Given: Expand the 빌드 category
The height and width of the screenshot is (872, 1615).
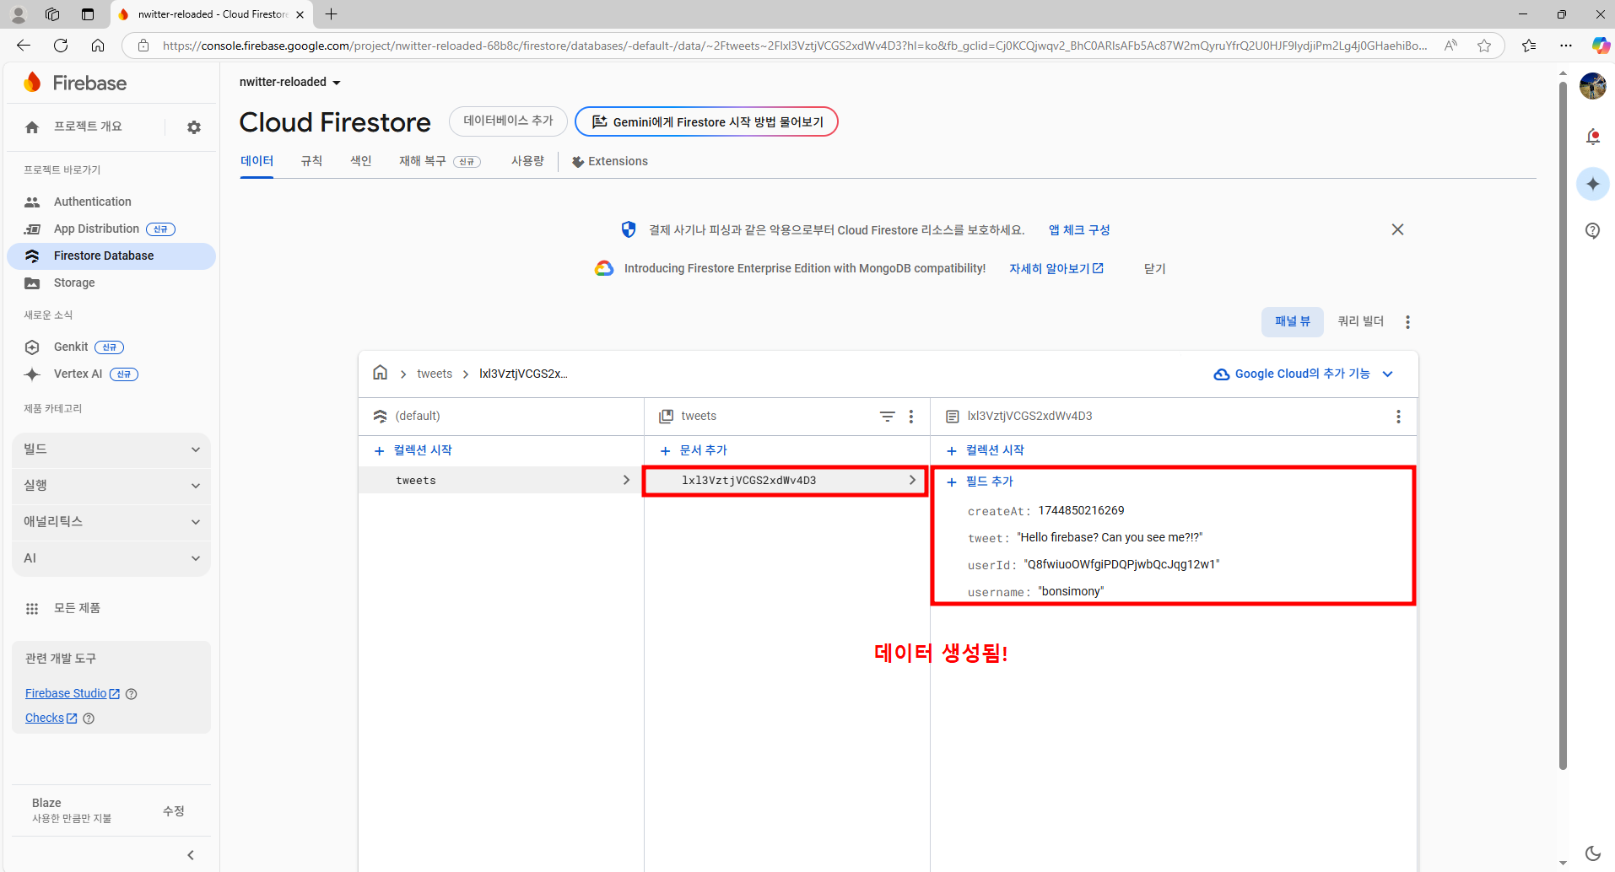Looking at the screenshot, I should coord(111,449).
